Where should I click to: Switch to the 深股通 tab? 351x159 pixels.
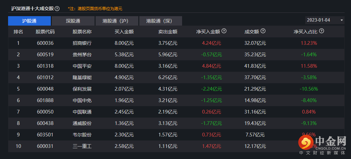click(x=73, y=21)
